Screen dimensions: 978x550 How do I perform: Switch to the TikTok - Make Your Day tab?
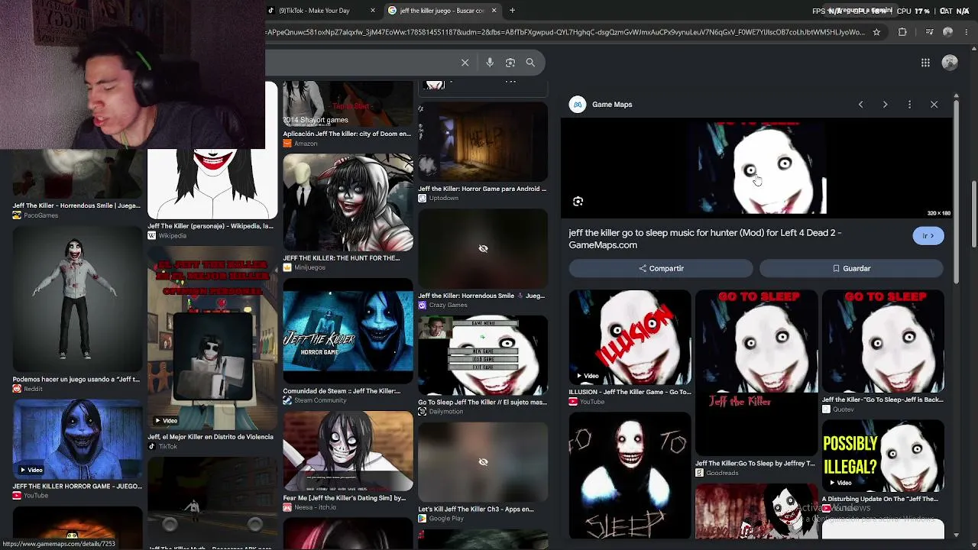pos(322,11)
